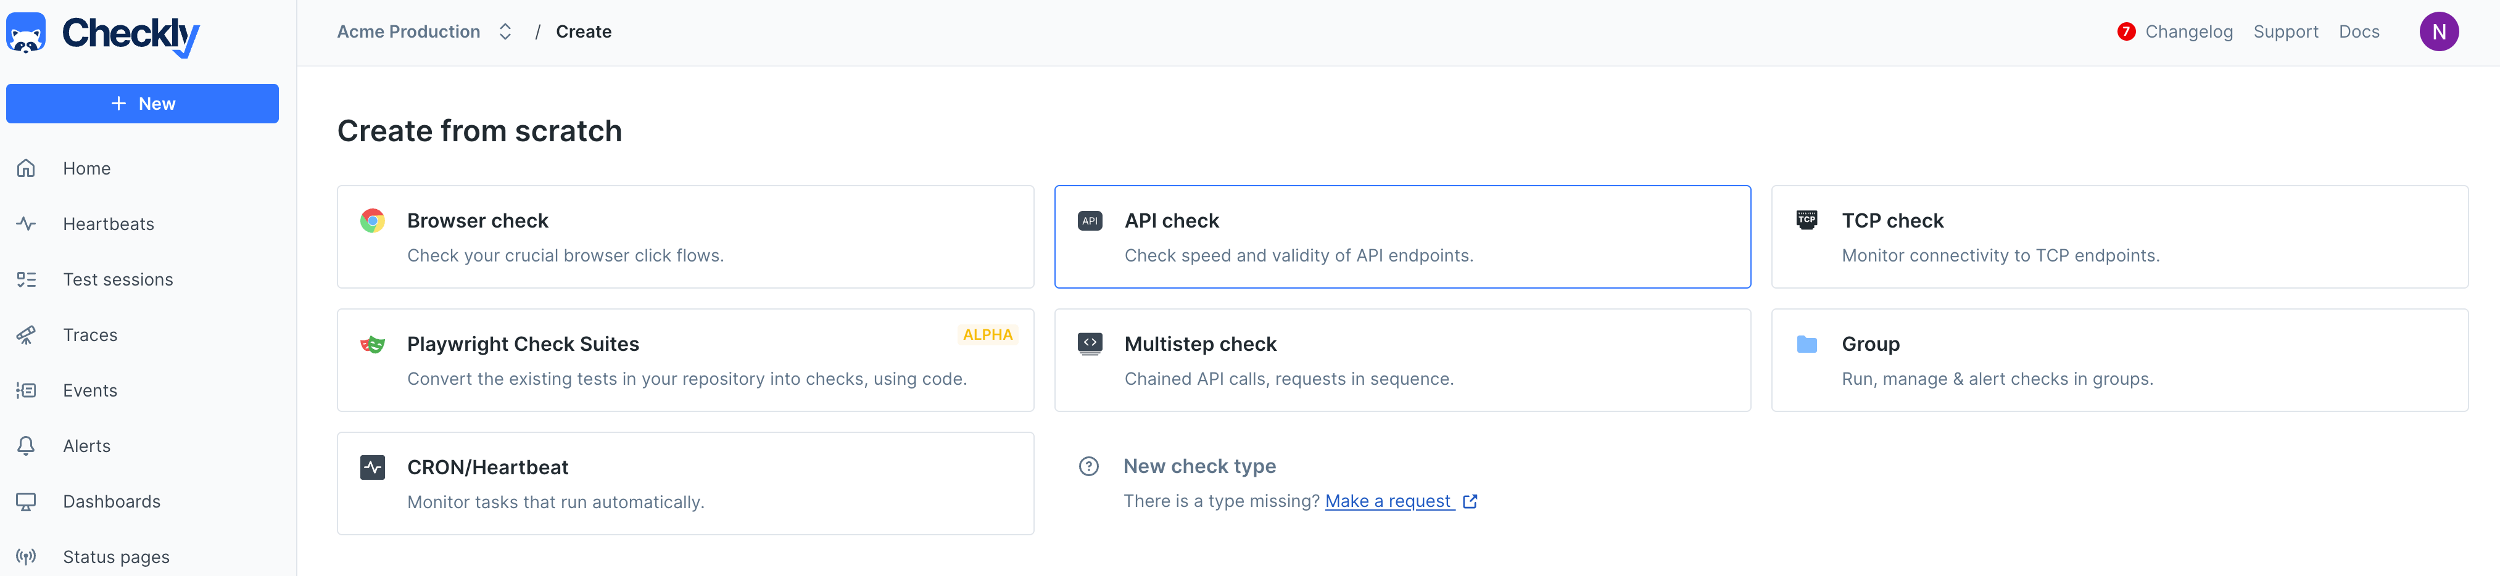Click 'Monitor connectivity to TCP endpoints.' description
This screenshot has height=576, width=2500.
point(2000,256)
